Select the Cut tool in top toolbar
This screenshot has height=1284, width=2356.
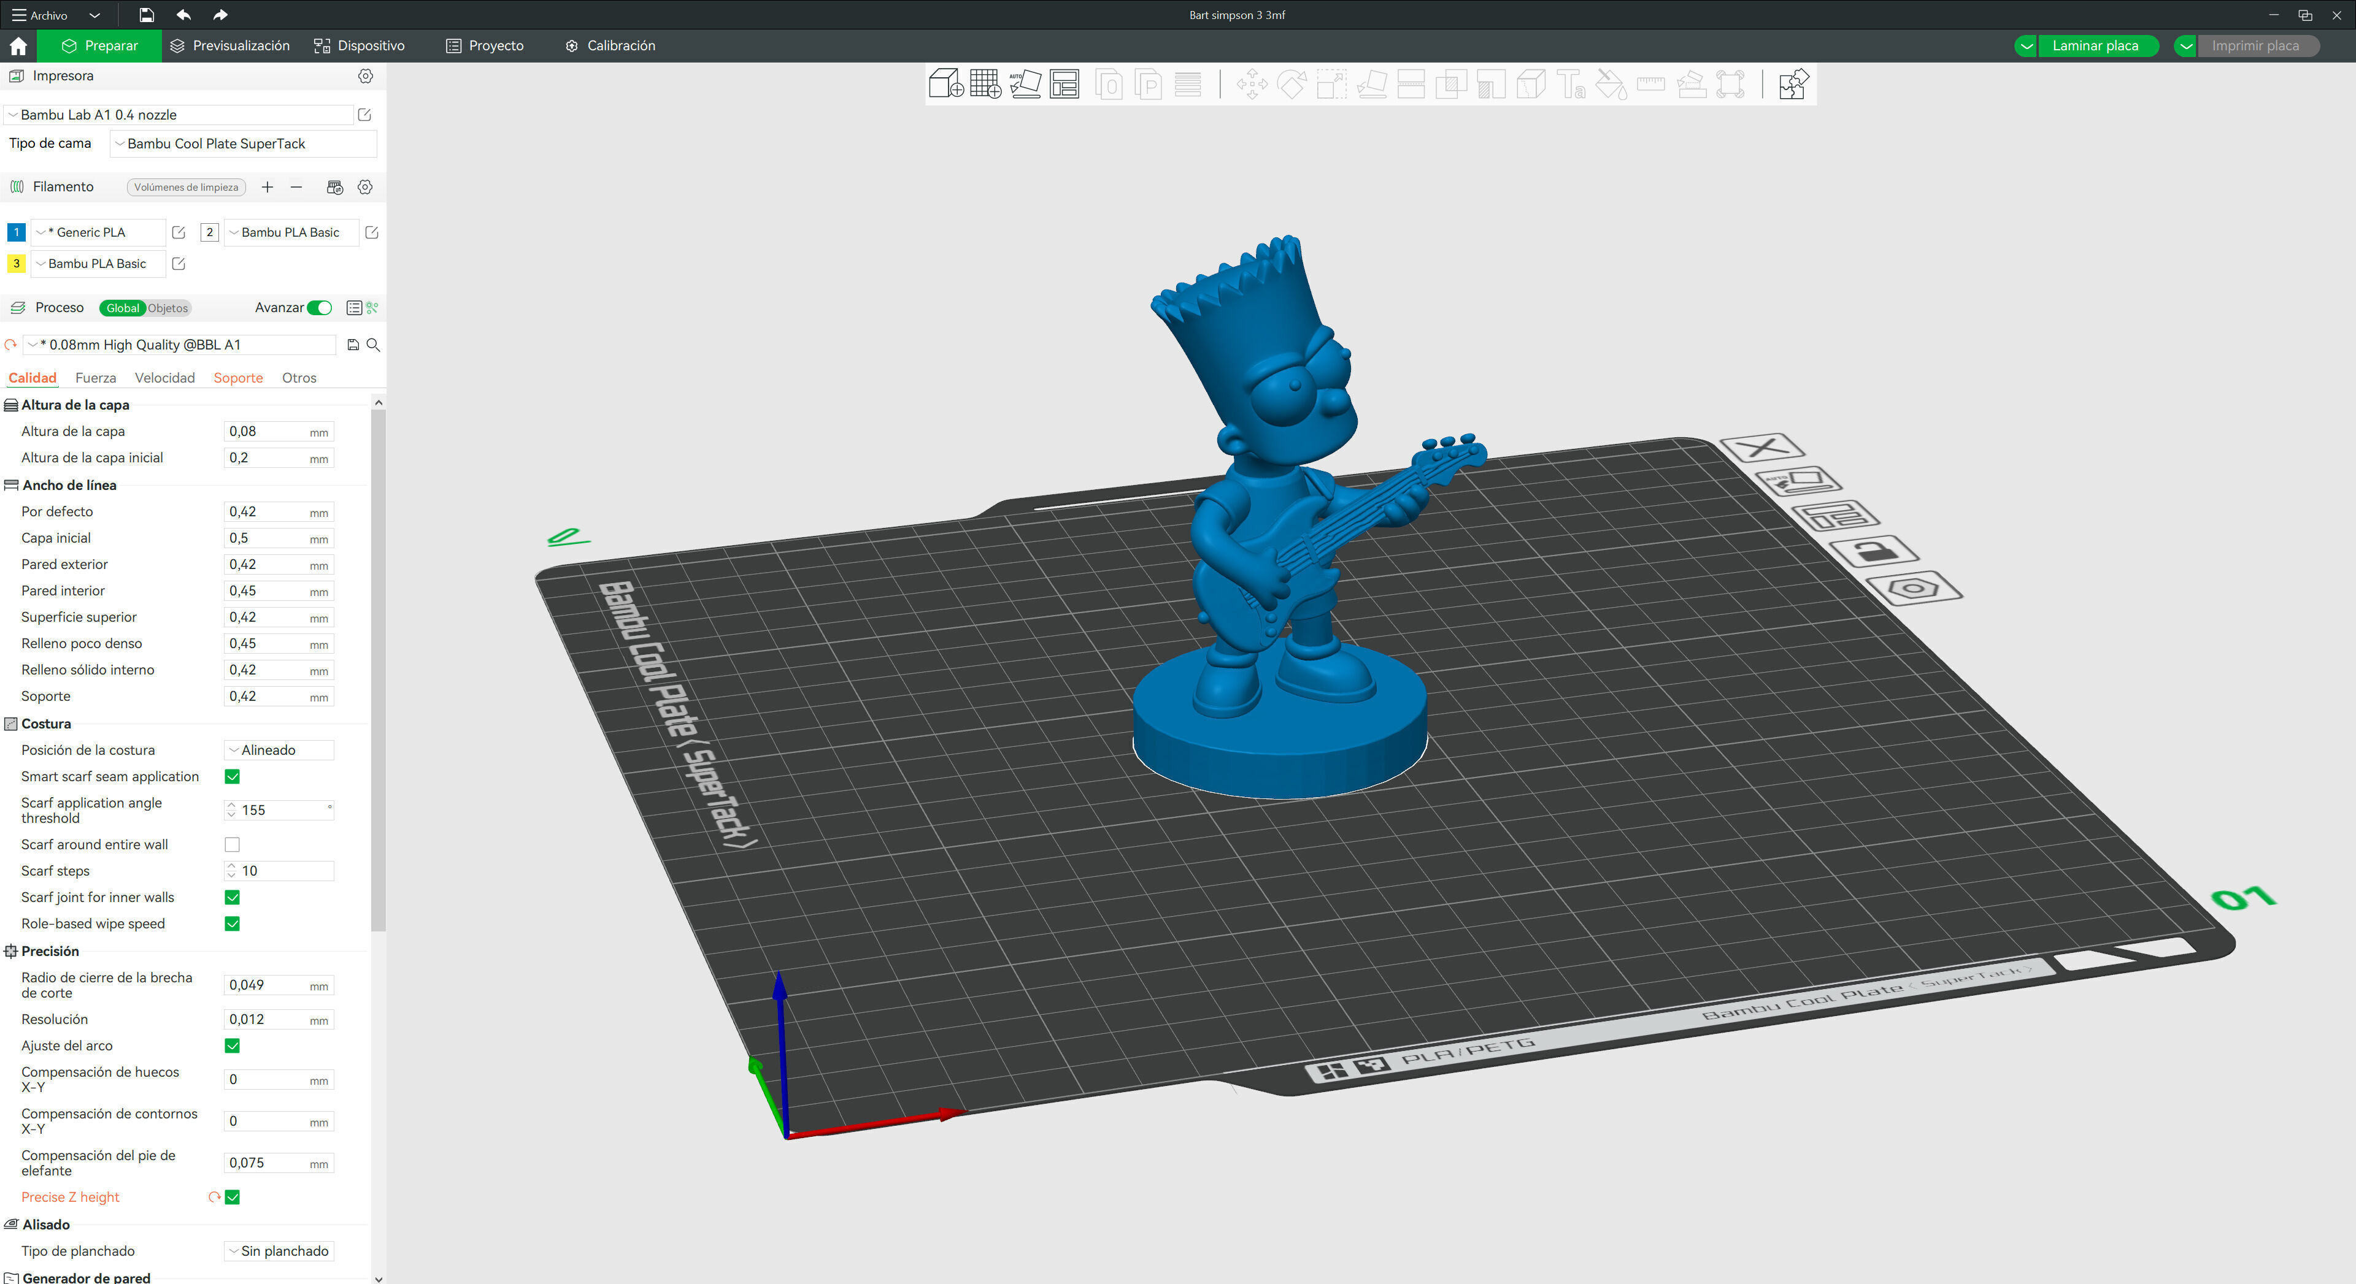point(1411,85)
